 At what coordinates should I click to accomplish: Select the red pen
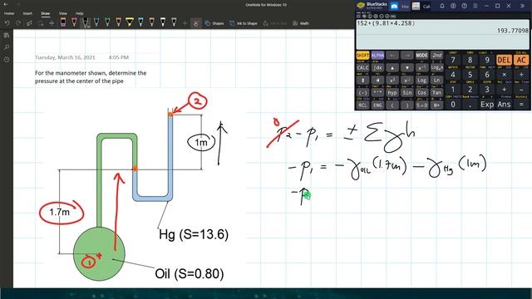tap(74, 22)
